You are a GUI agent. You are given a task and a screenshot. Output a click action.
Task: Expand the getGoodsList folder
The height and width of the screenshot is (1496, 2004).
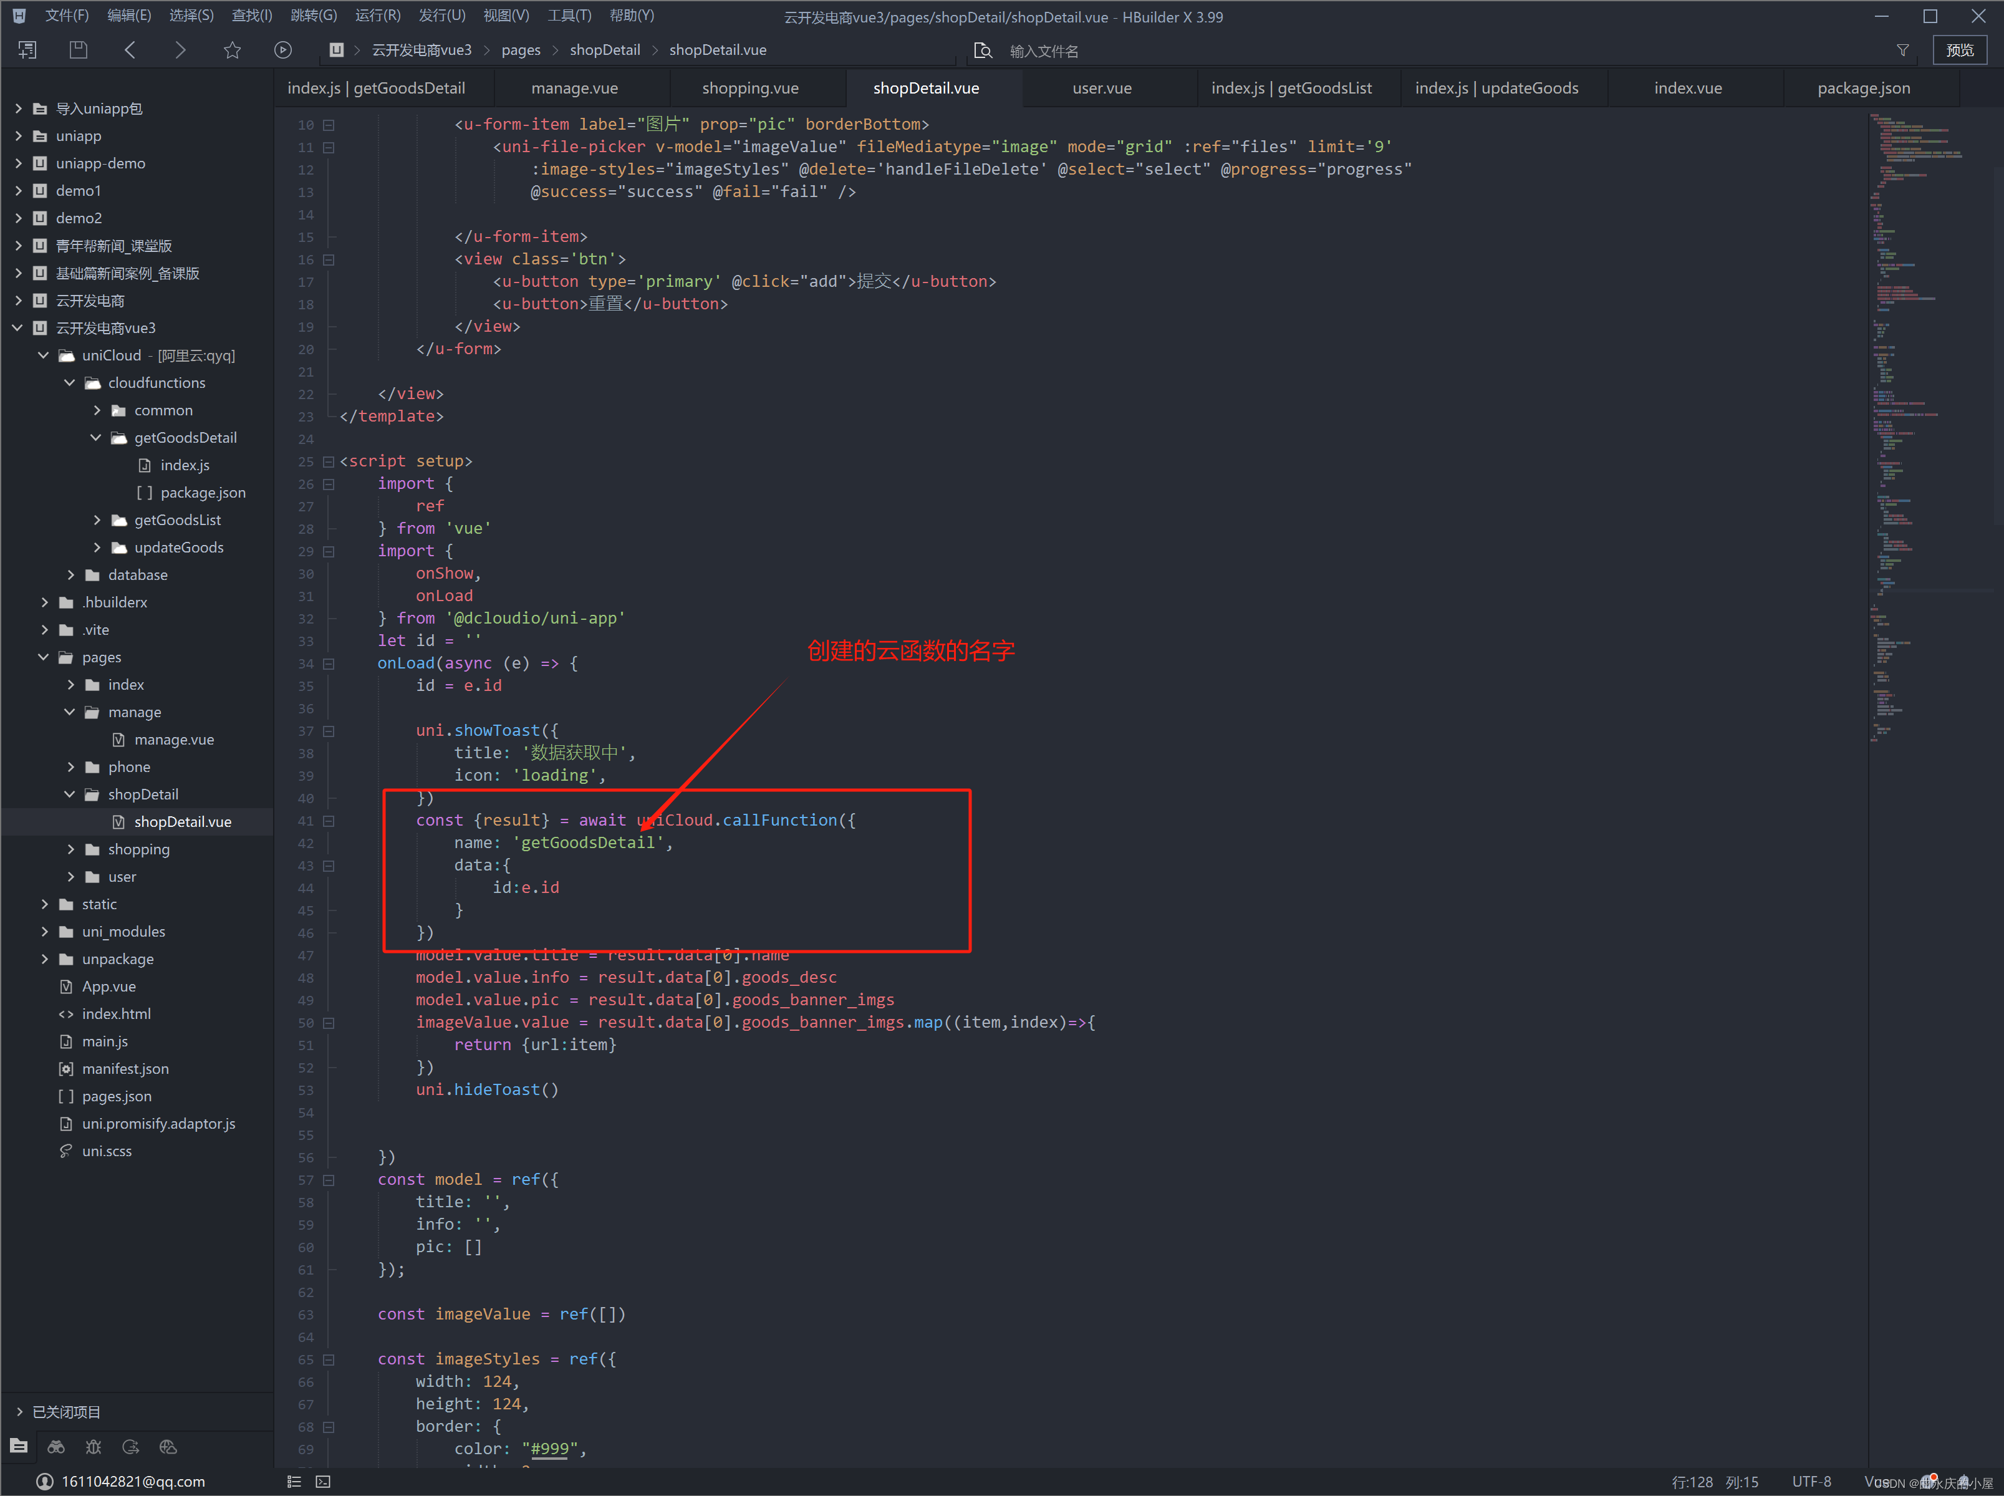tap(96, 520)
